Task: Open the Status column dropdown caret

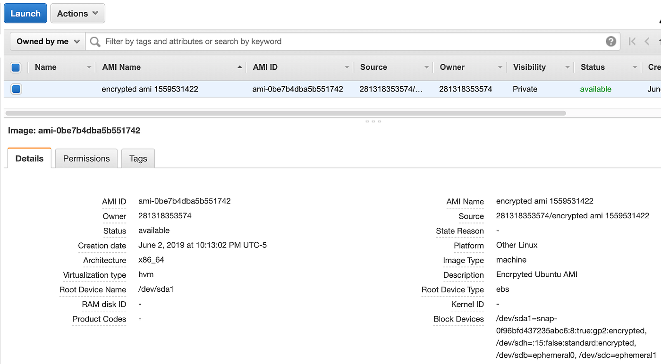Action: pos(635,67)
